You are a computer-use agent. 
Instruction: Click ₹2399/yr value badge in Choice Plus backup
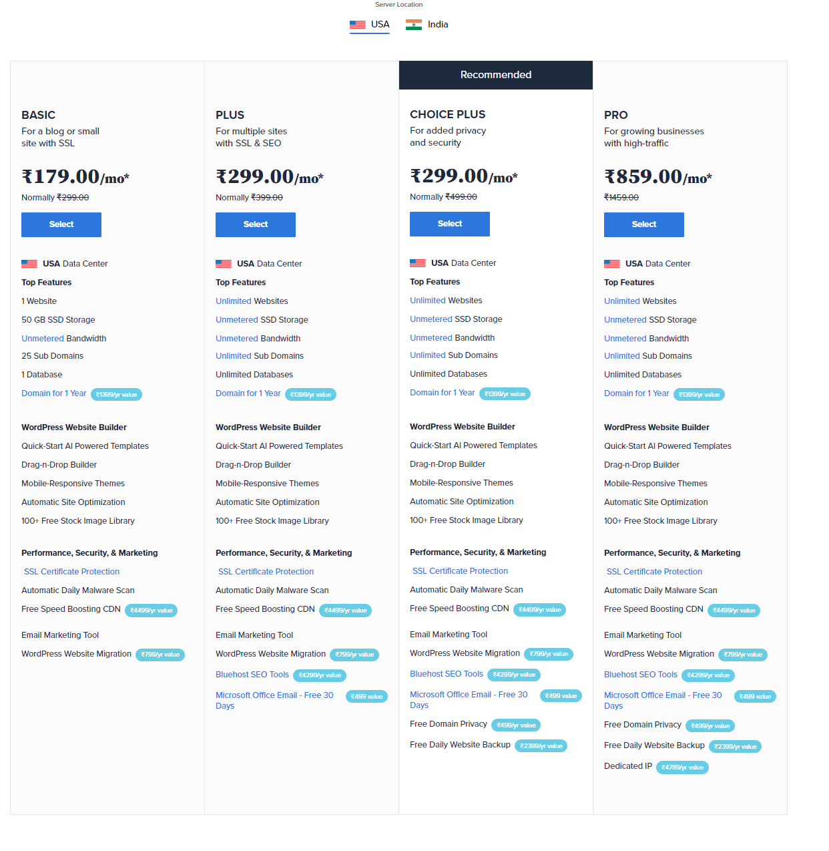(x=541, y=746)
